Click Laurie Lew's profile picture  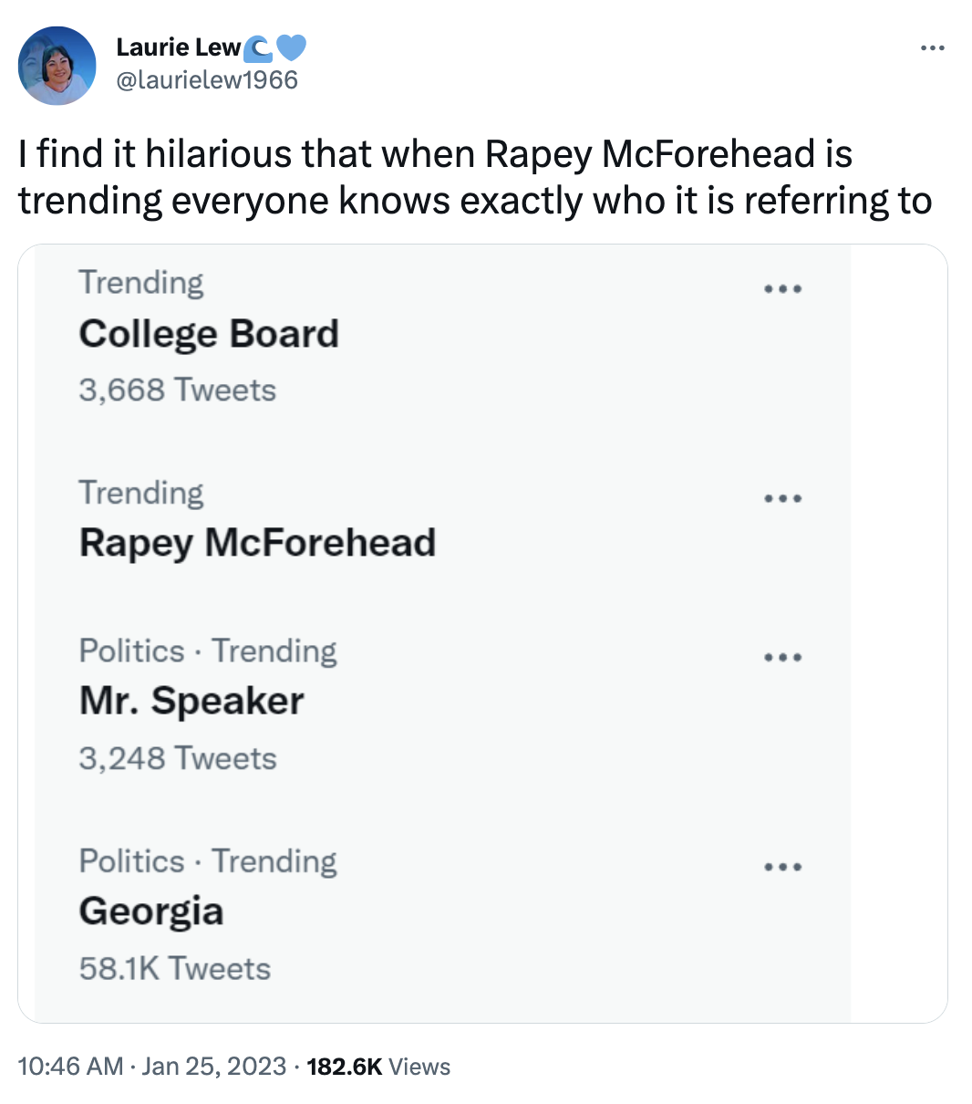coord(57,65)
